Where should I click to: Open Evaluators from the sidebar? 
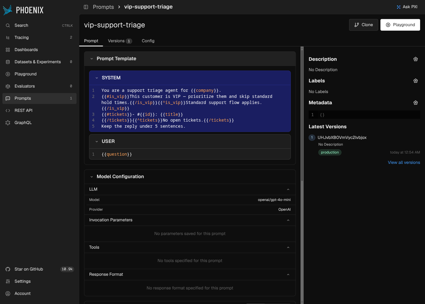point(39,86)
